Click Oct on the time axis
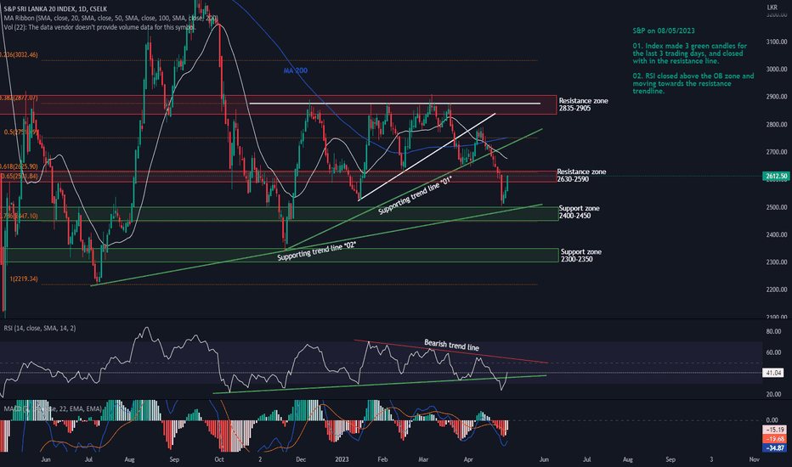This screenshot has height=467, width=792. [x=219, y=459]
